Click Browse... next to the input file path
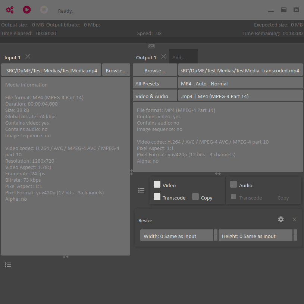Viewport: 304px width, 304px height. click(x=116, y=70)
